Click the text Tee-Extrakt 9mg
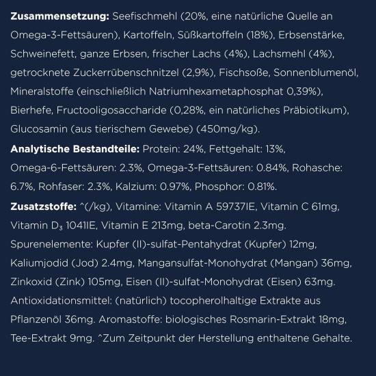This screenshot has width=376, height=376. click(x=52, y=338)
